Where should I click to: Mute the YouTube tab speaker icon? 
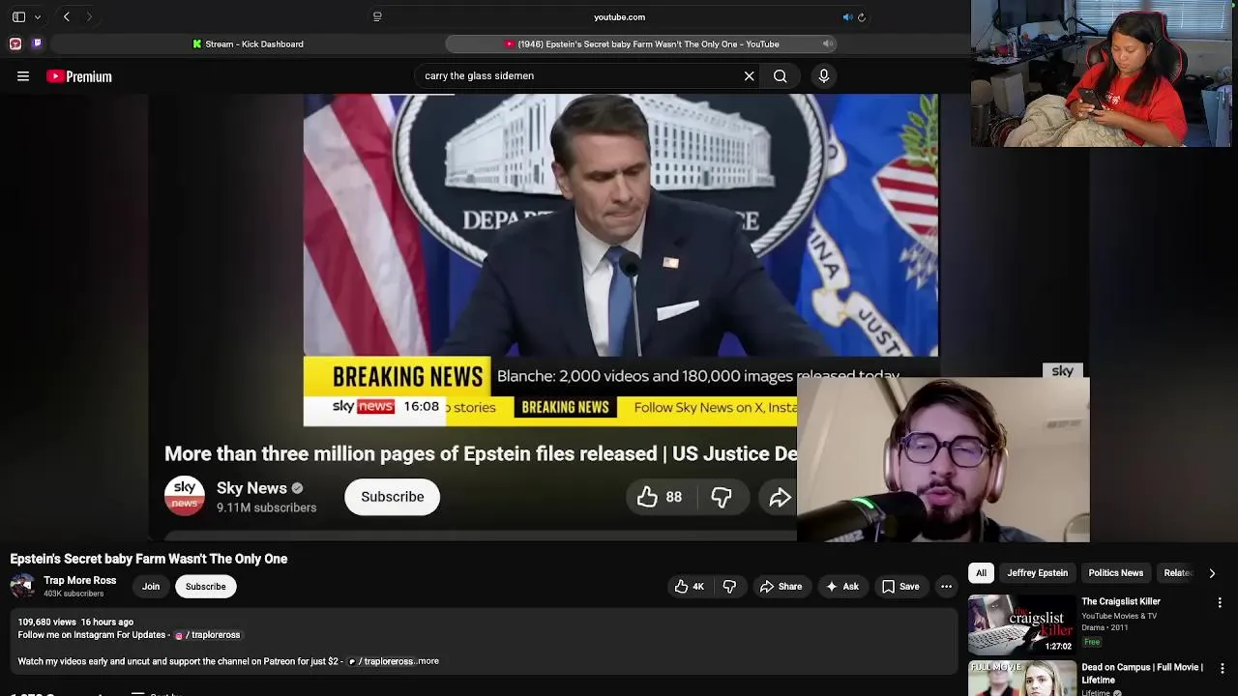click(827, 43)
